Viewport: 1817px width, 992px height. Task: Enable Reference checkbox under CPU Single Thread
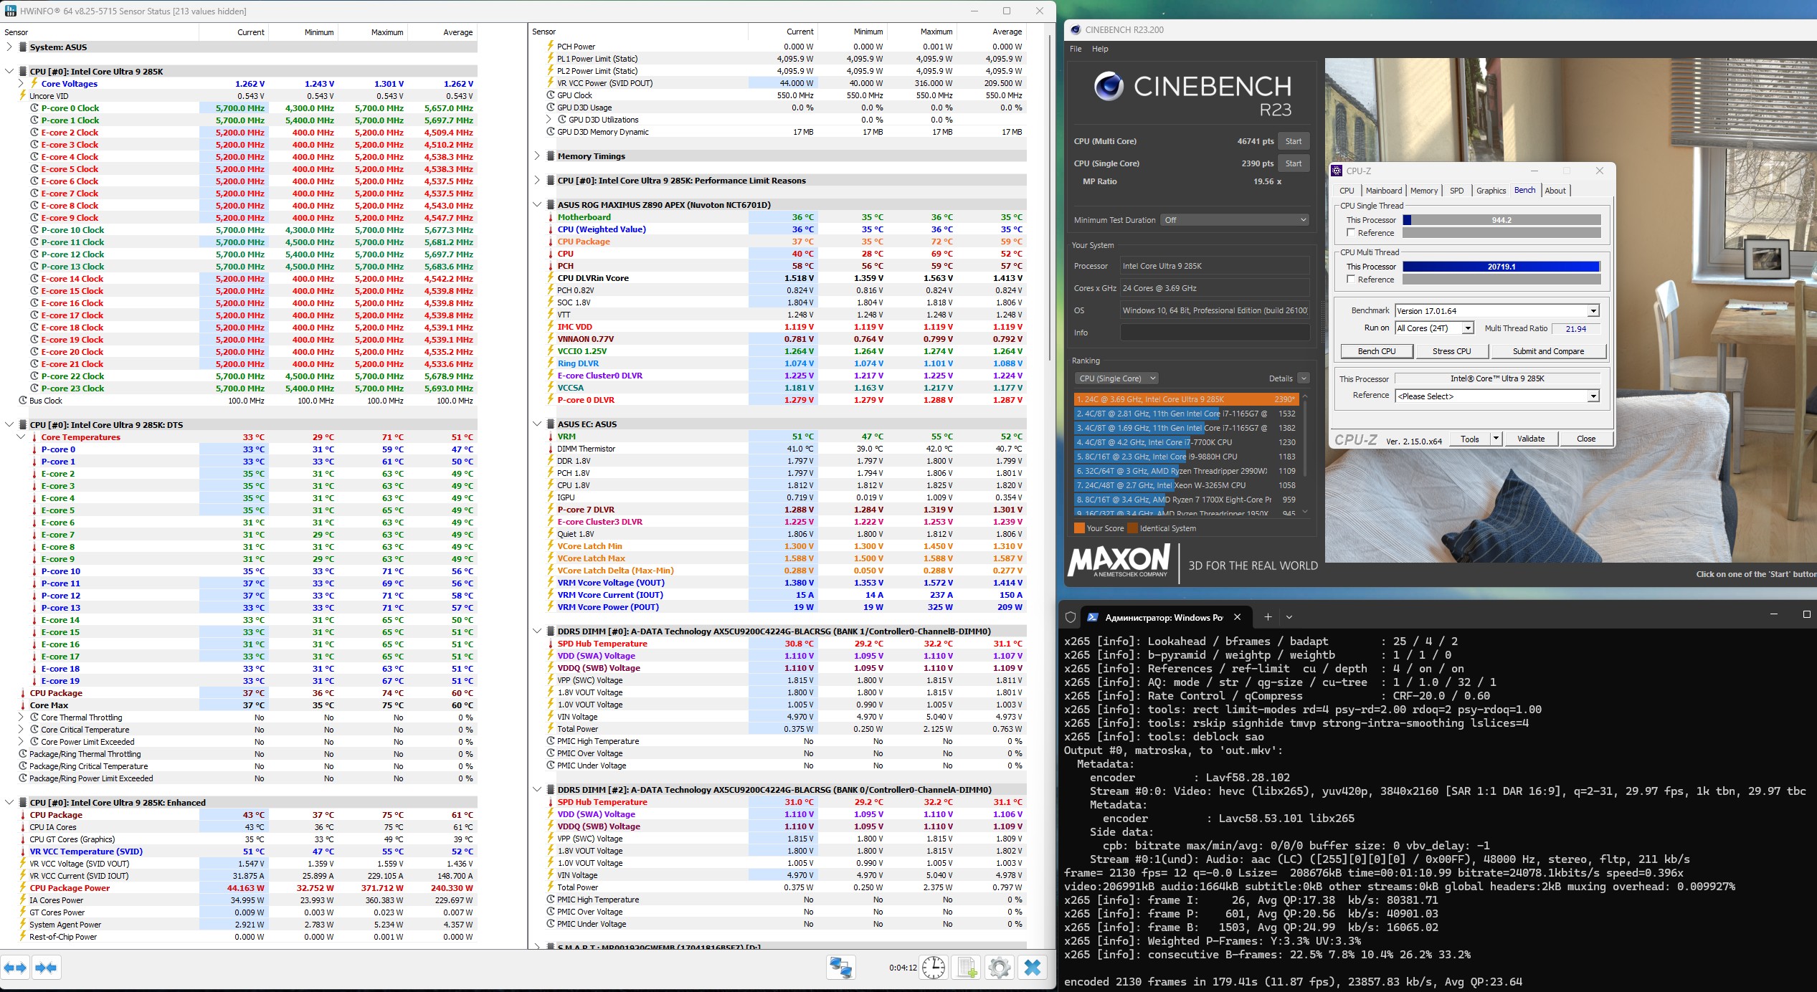(x=1351, y=233)
